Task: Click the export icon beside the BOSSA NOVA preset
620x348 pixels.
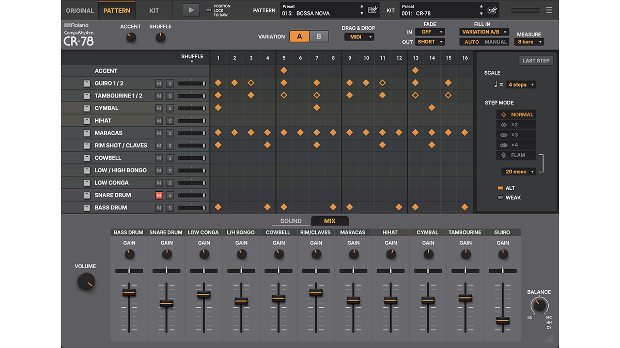Action: [x=373, y=9]
